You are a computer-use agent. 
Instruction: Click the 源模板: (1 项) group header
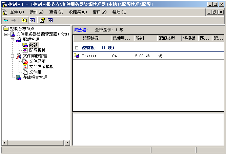coord(98,48)
